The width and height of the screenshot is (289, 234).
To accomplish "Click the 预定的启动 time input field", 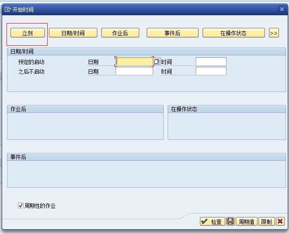I will click(211, 61).
